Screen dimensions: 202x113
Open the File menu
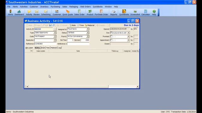click(9, 7)
